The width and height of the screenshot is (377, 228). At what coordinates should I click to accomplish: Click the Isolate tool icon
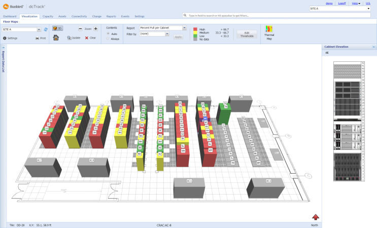click(x=69, y=38)
